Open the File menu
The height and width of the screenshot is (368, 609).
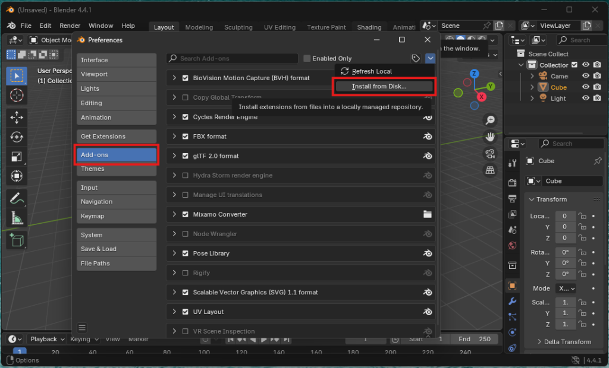(26, 26)
